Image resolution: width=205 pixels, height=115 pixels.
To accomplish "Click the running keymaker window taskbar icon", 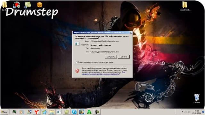I will (x=59, y=112).
